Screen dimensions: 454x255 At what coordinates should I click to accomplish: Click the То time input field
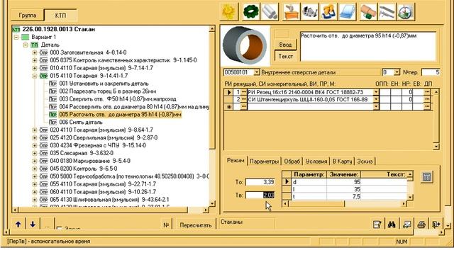pos(260,182)
